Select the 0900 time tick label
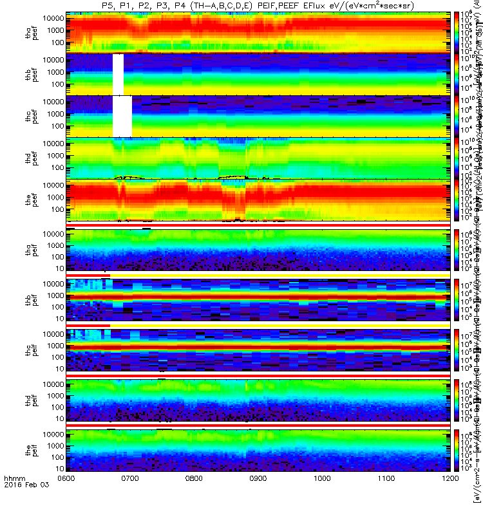Screen dimensions: 483x515 (x=258, y=478)
